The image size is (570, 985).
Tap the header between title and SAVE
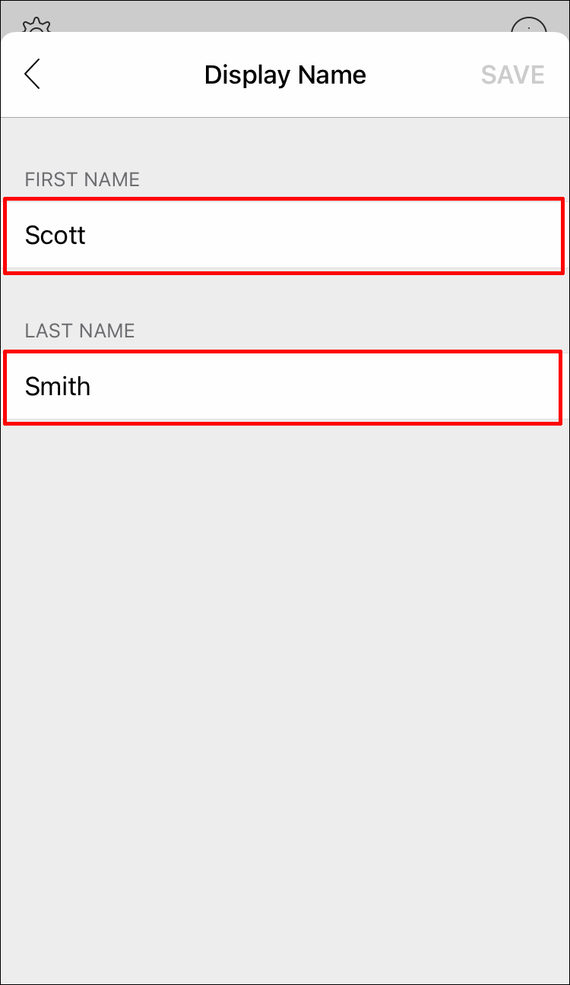point(424,74)
